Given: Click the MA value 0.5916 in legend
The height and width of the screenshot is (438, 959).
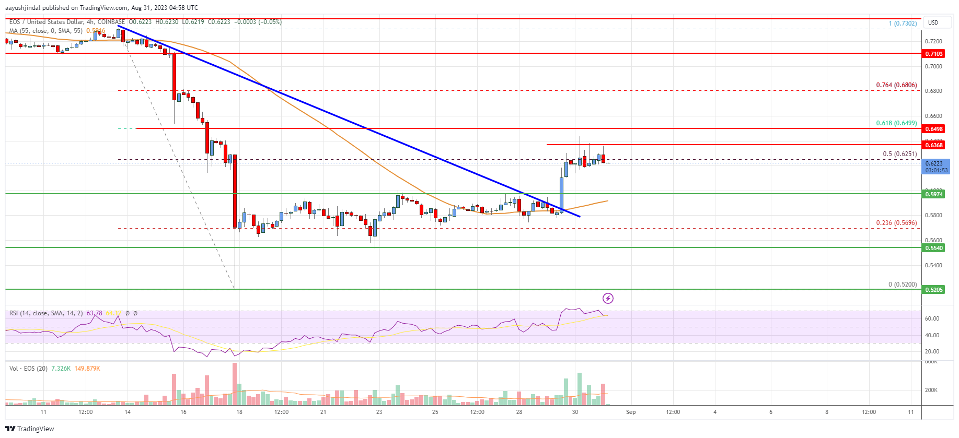Looking at the screenshot, I should 96,31.
